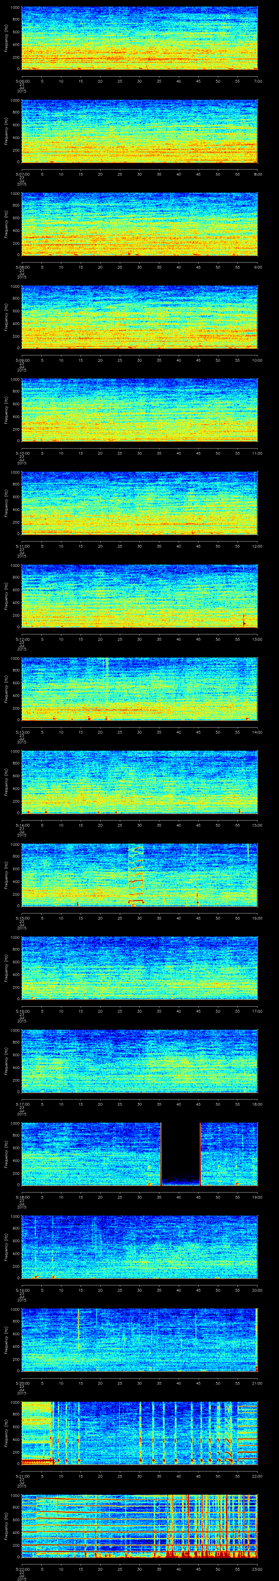Click the spectrogram starting at 5:21:00
The image size is (279, 1581).
(x=139, y=1433)
